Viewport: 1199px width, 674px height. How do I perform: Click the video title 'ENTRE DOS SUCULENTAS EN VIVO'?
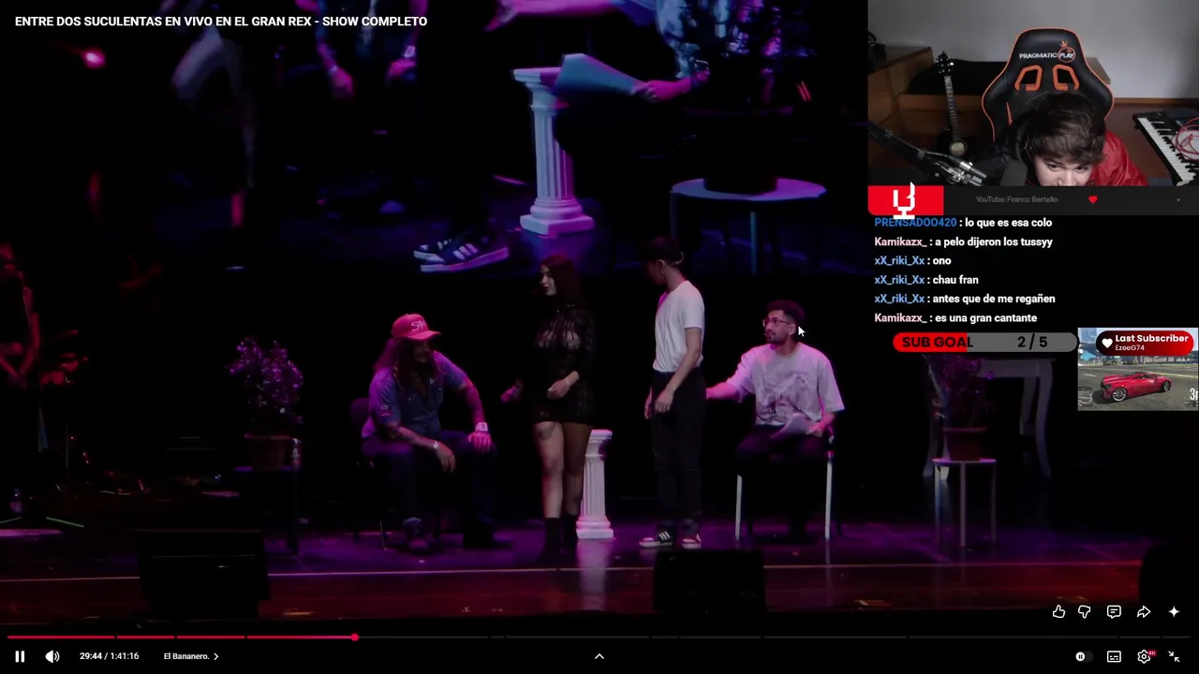[x=221, y=21]
